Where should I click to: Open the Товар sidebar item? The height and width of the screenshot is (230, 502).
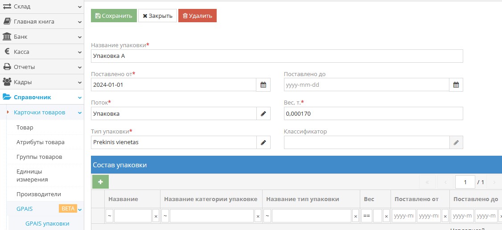pos(25,127)
